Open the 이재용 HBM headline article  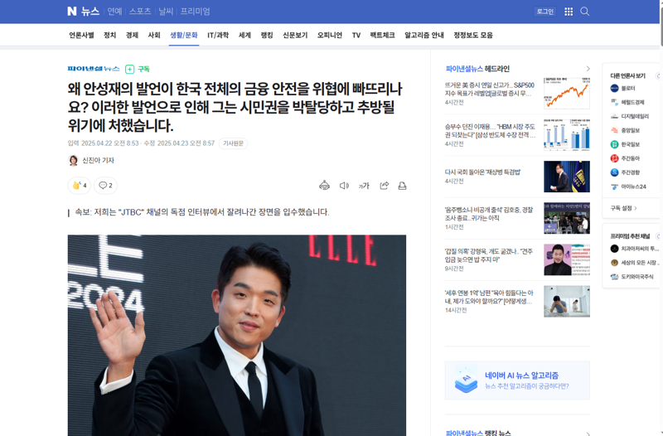[x=490, y=131]
